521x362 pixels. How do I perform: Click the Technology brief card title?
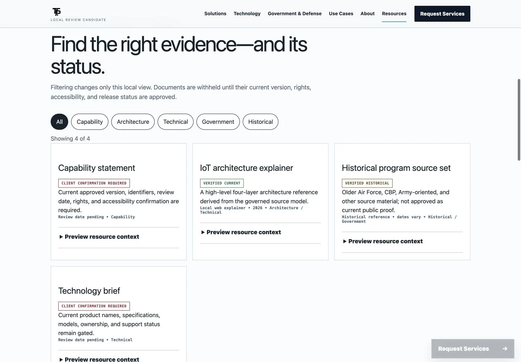click(89, 291)
